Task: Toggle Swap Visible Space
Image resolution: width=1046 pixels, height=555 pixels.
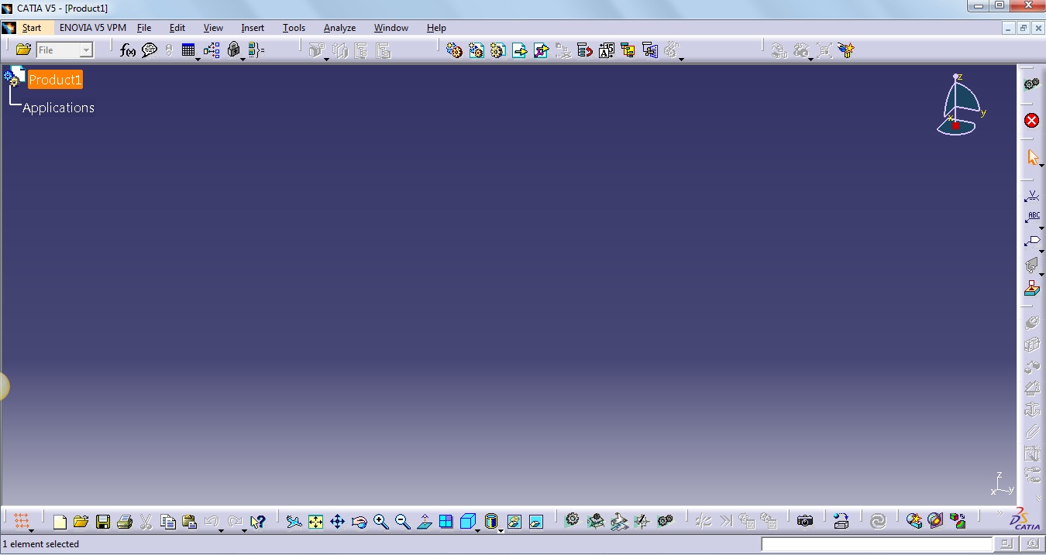Action: tap(535, 522)
